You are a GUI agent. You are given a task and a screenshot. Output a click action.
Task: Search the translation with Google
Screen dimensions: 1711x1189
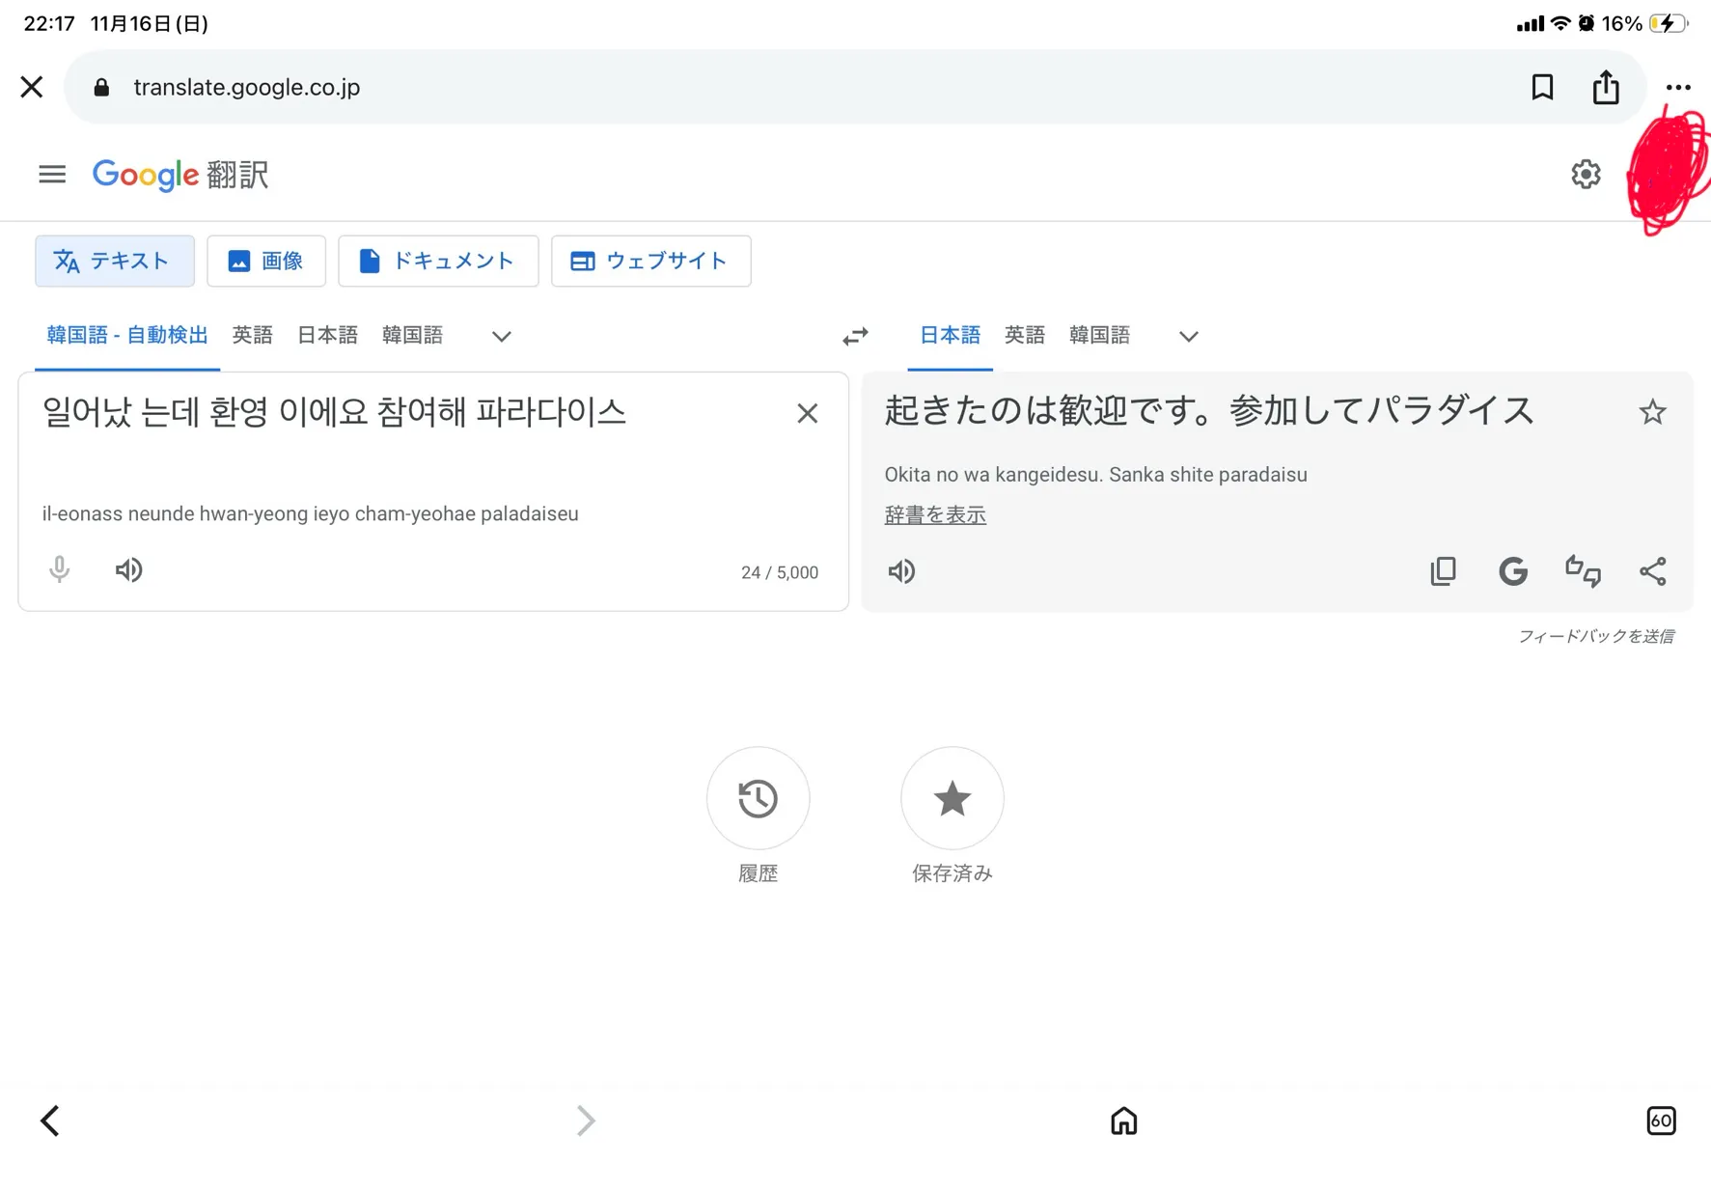pos(1513,571)
